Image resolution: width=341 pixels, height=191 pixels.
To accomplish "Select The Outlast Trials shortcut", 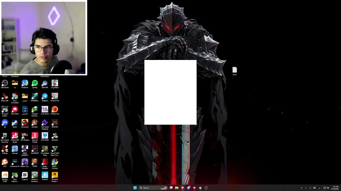I will click(45, 151).
